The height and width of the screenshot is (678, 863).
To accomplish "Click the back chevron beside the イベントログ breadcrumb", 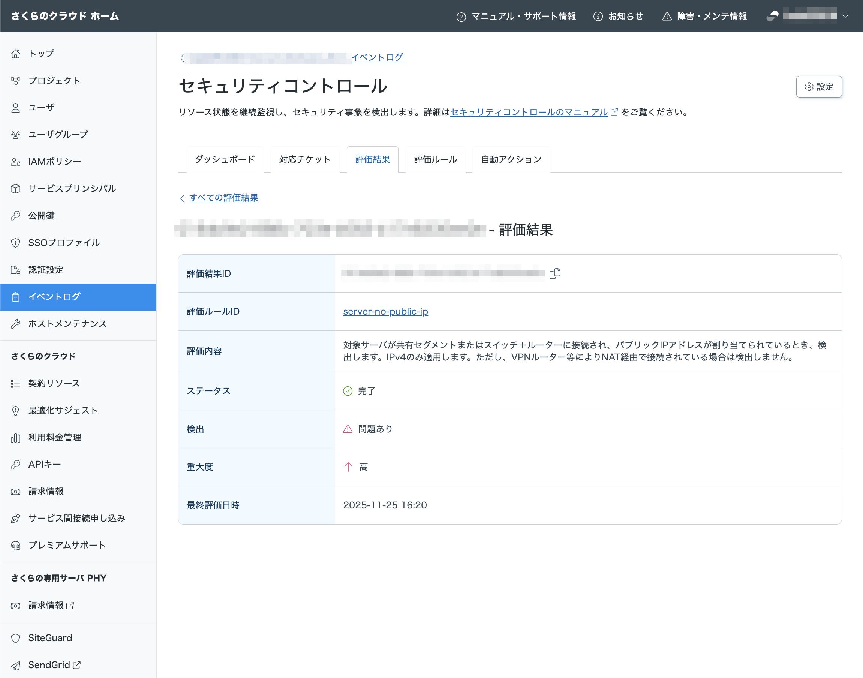I will [182, 58].
